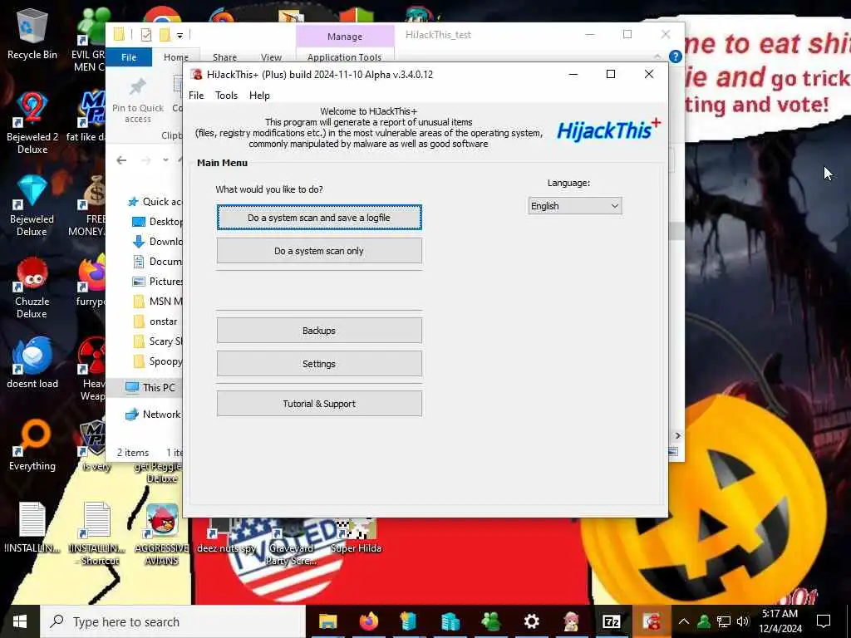Expand Explorer recent locations dropdown arrow
This screenshot has width=851, height=638.
coord(165,160)
